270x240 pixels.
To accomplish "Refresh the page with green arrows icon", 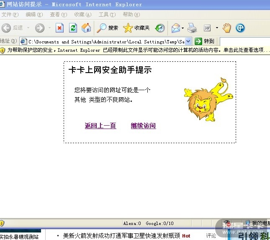I will pos(73,28).
